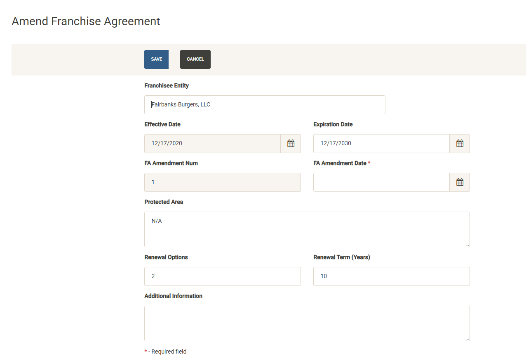The image size is (526, 361).
Task: Open the Effective Date calendar picker
Action: click(x=291, y=144)
